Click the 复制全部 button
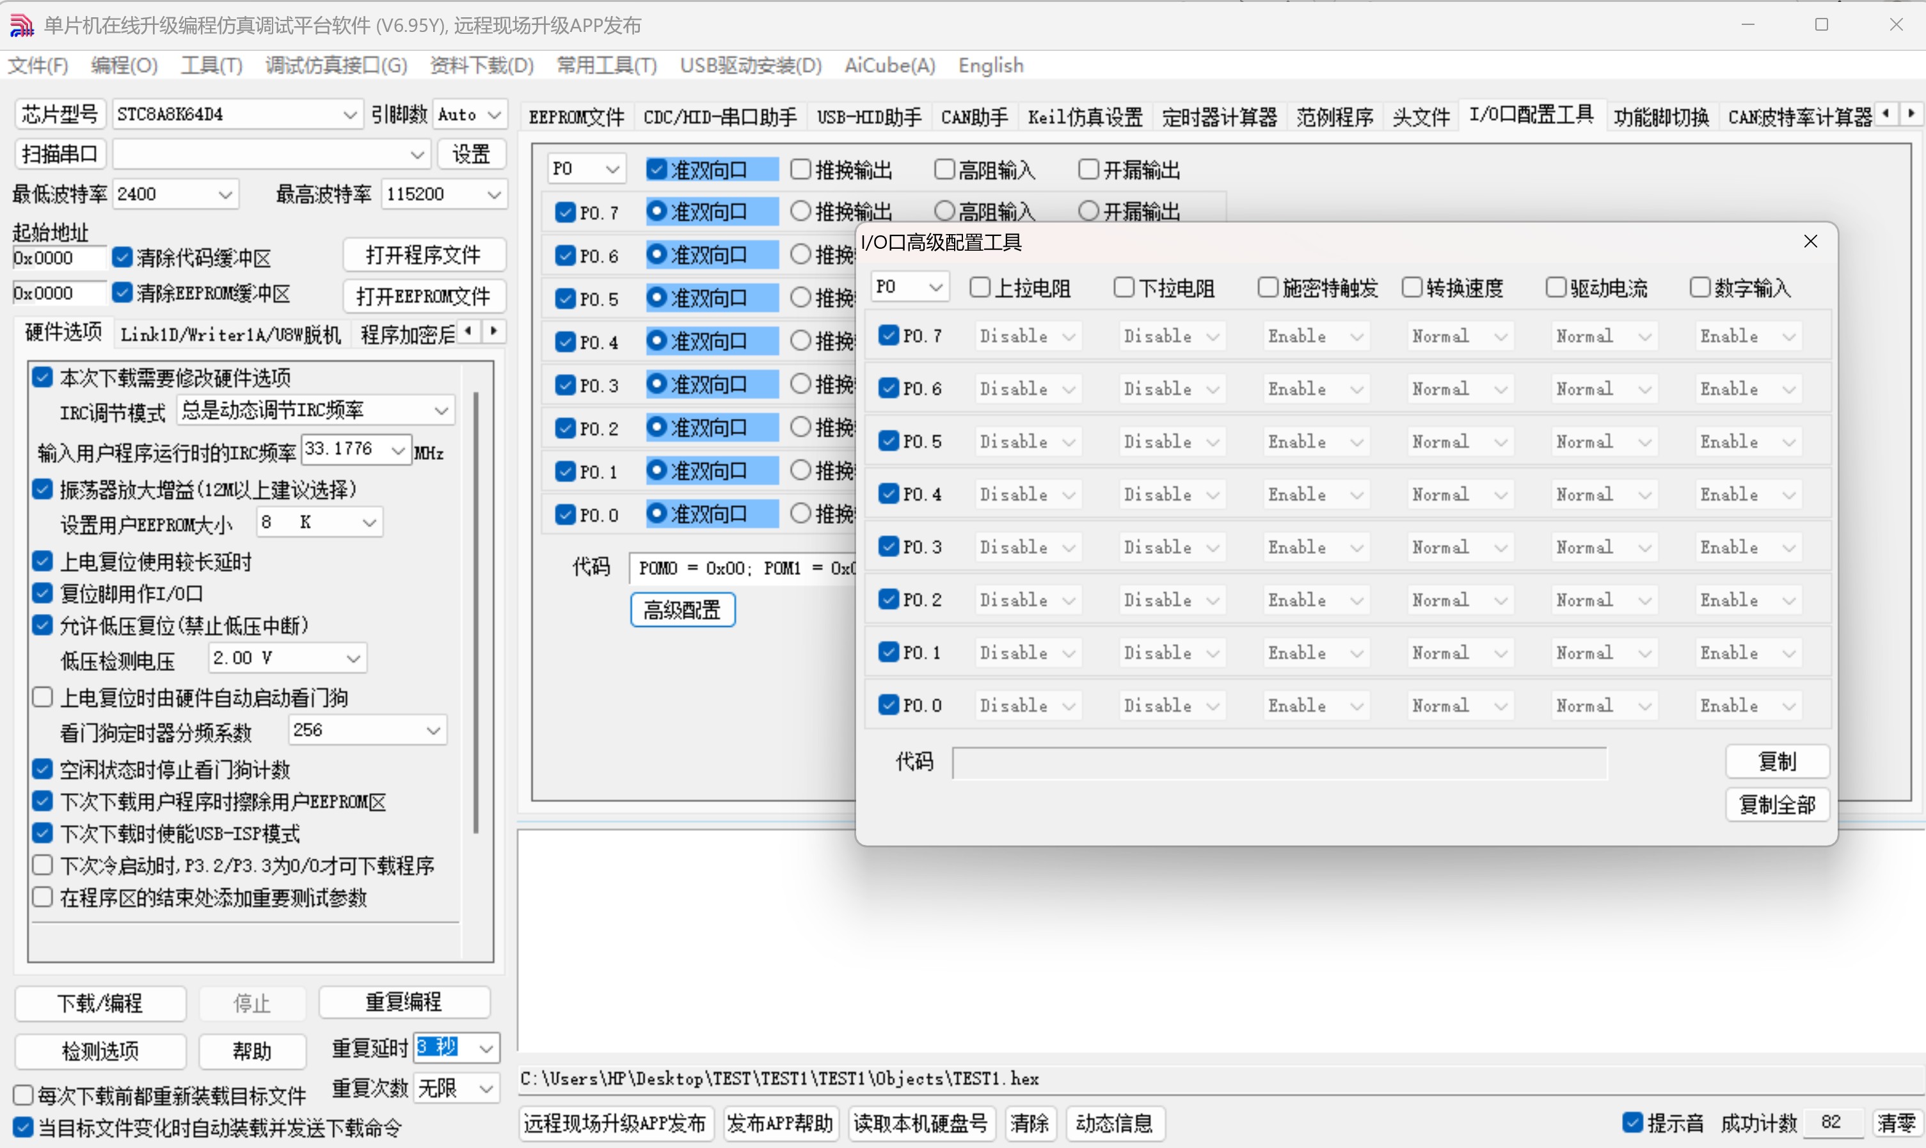The height and width of the screenshot is (1148, 1926). (1778, 805)
